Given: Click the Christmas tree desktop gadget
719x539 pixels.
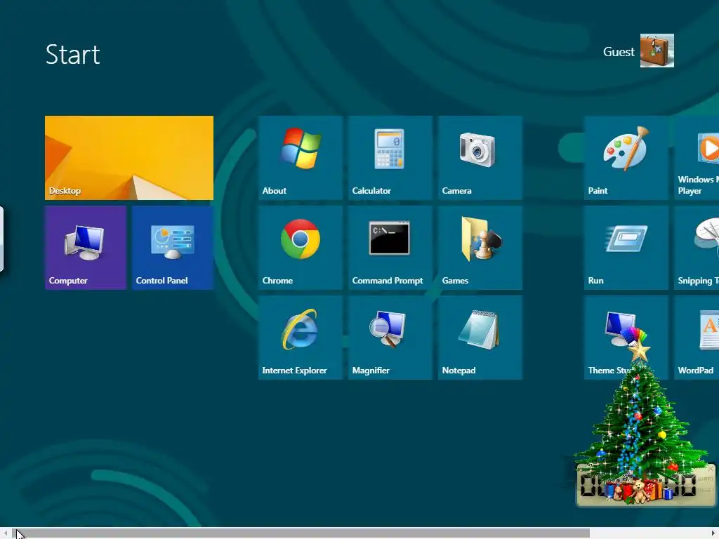Looking at the screenshot, I should coord(641,422).
